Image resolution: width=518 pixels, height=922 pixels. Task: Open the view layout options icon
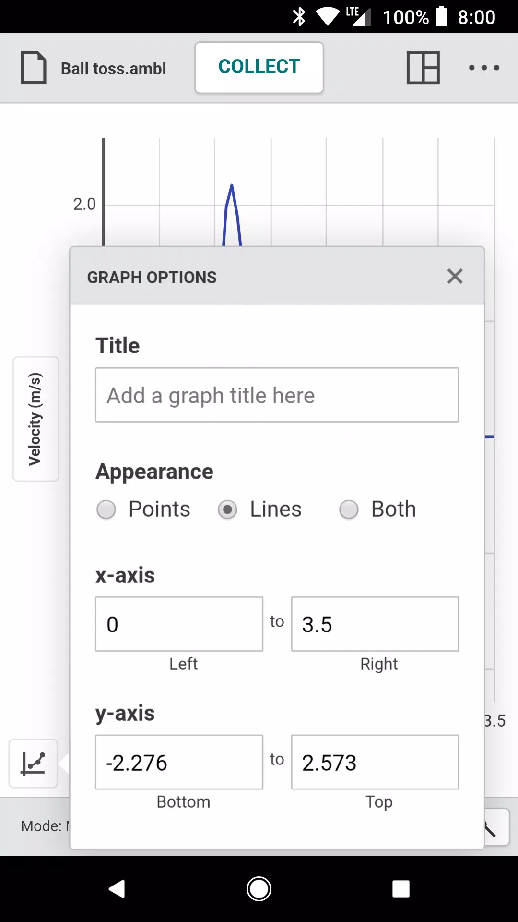click(x=423, y=68)
